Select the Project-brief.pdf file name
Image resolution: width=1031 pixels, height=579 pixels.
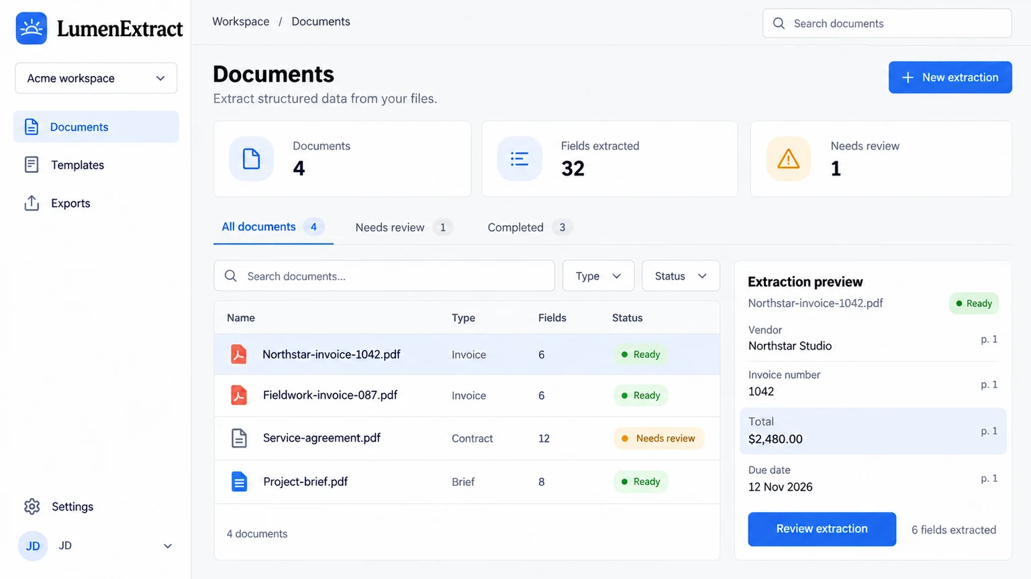point(305,481)
